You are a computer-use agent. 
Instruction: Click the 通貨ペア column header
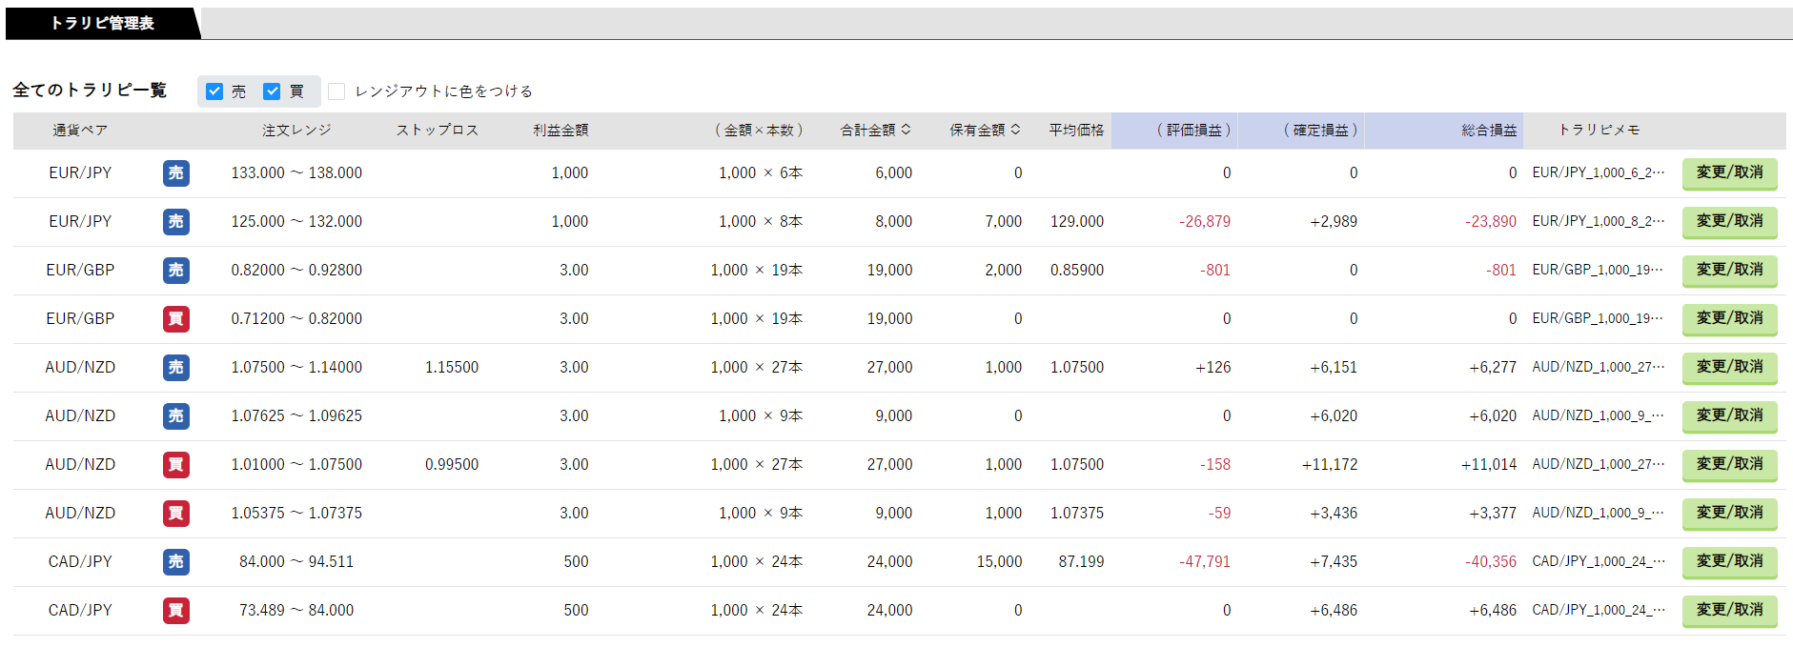pyautogui.click(x=80, y=131)
